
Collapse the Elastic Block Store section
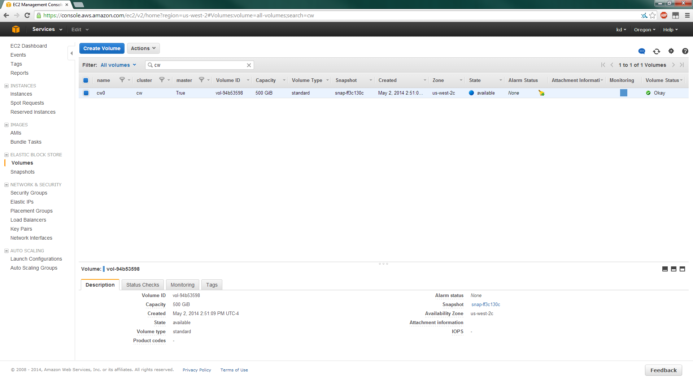[x=6, y=155]
